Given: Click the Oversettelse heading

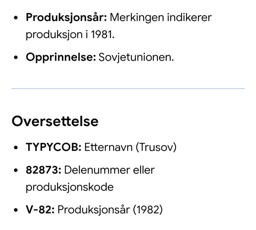Looking at the screenshot, I should [55, 121].
